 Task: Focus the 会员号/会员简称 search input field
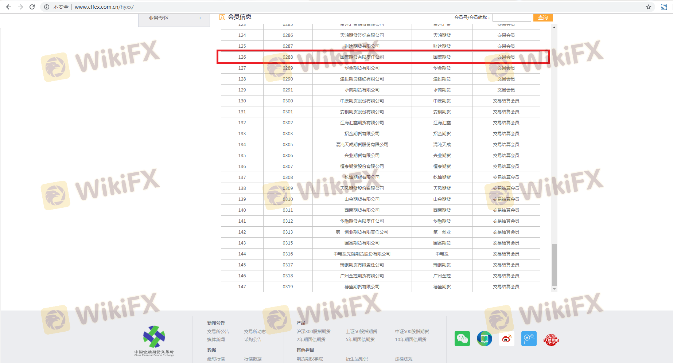511,17
